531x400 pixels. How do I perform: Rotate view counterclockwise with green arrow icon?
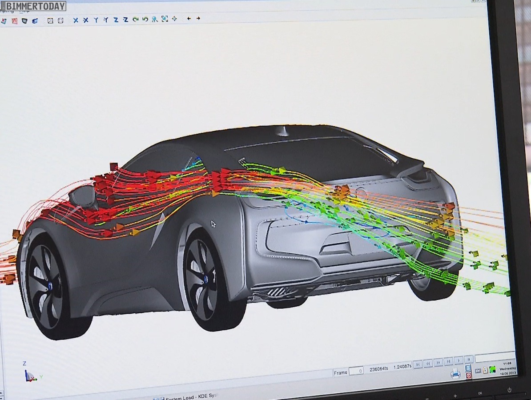click(x=145, y=20)
